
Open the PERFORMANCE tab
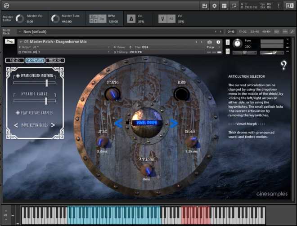tap(35, 60)
